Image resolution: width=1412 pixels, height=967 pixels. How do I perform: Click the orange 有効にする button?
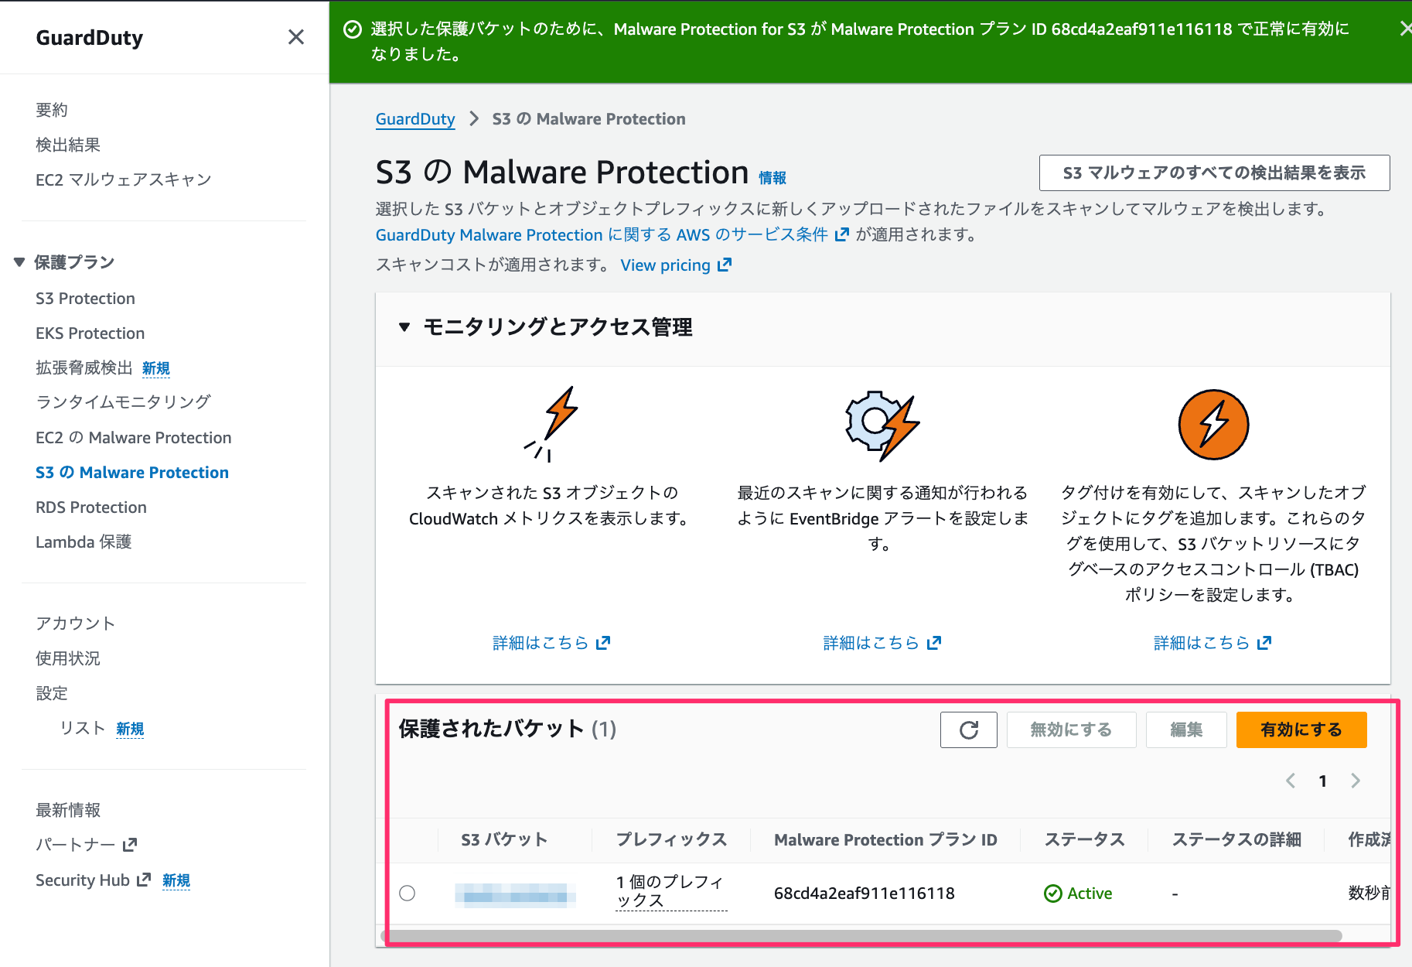tap(1301, 730)
